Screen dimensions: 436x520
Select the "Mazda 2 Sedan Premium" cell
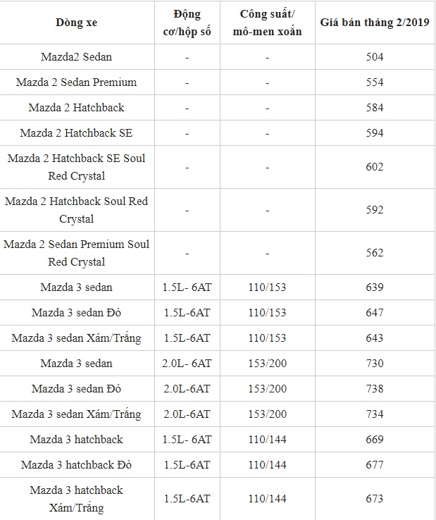[76, 82]
